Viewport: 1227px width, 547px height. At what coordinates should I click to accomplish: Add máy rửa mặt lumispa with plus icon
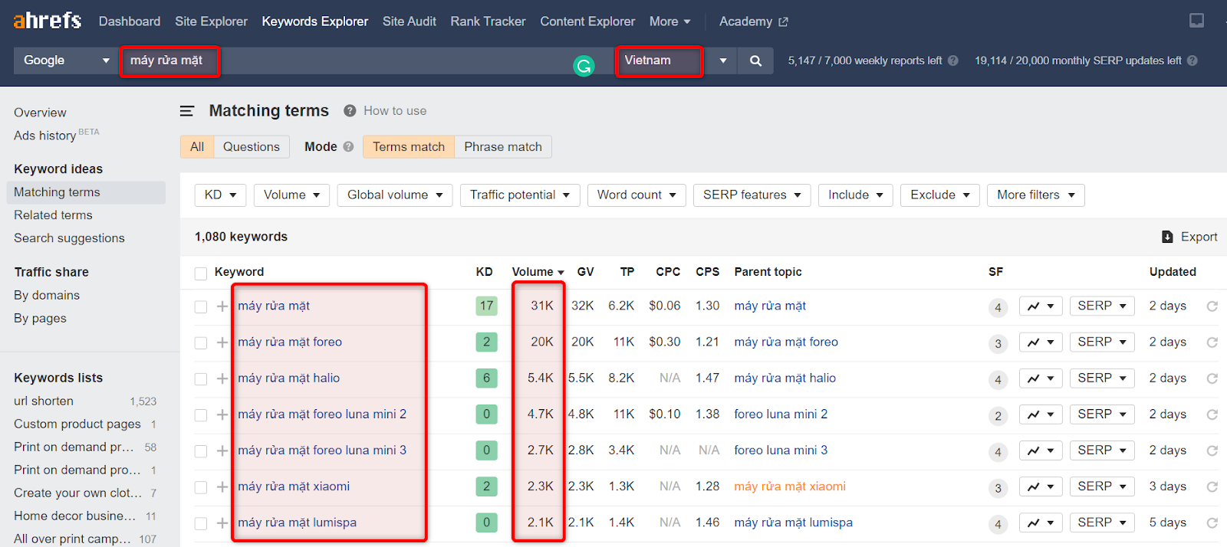click(x=222, y=522)
